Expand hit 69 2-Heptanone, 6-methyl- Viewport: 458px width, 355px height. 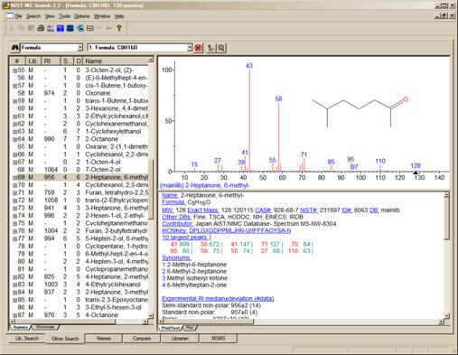(14, 178)
